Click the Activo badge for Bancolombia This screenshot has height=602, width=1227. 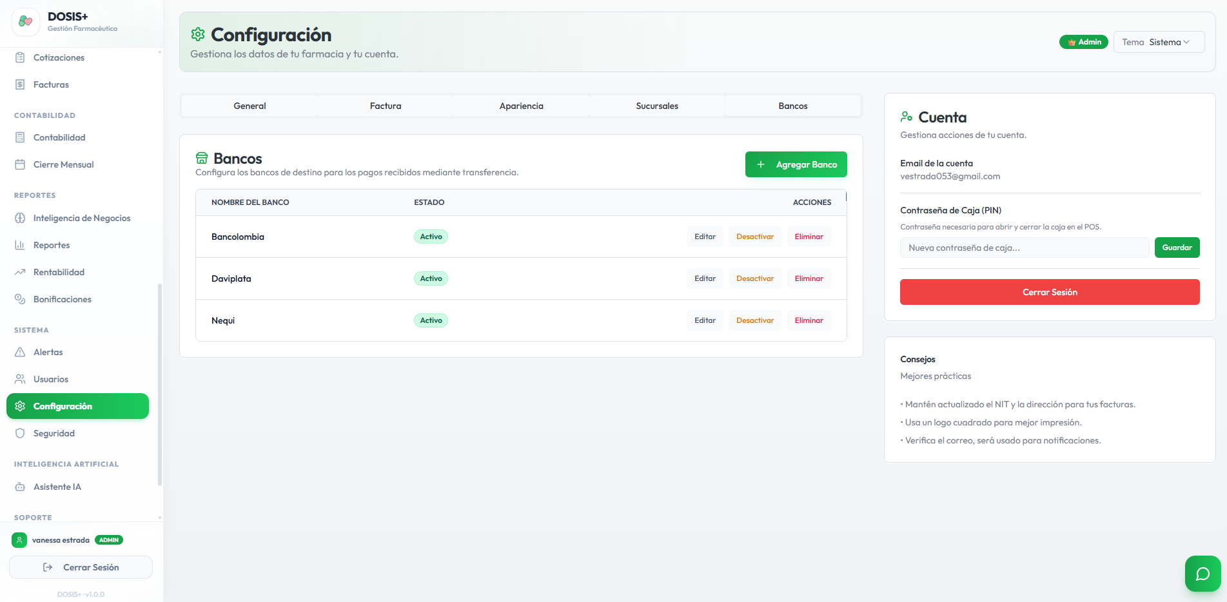(431, 237)
